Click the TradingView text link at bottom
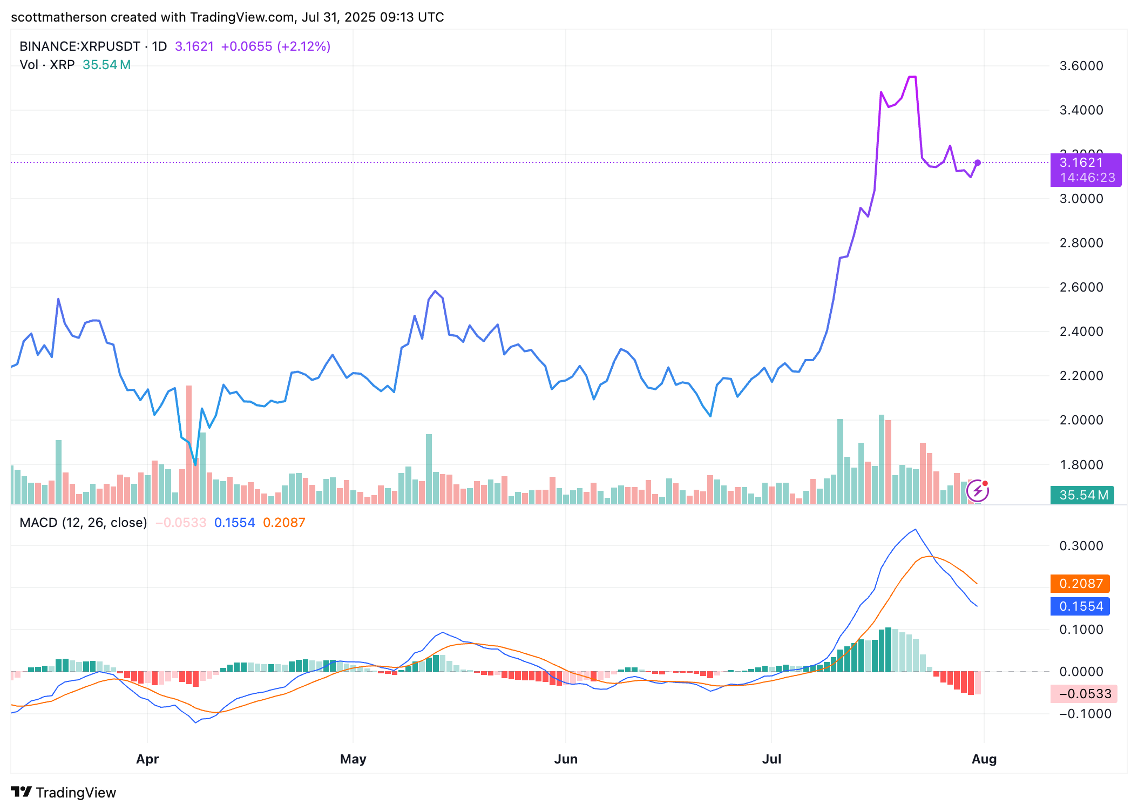 [76, 793]
